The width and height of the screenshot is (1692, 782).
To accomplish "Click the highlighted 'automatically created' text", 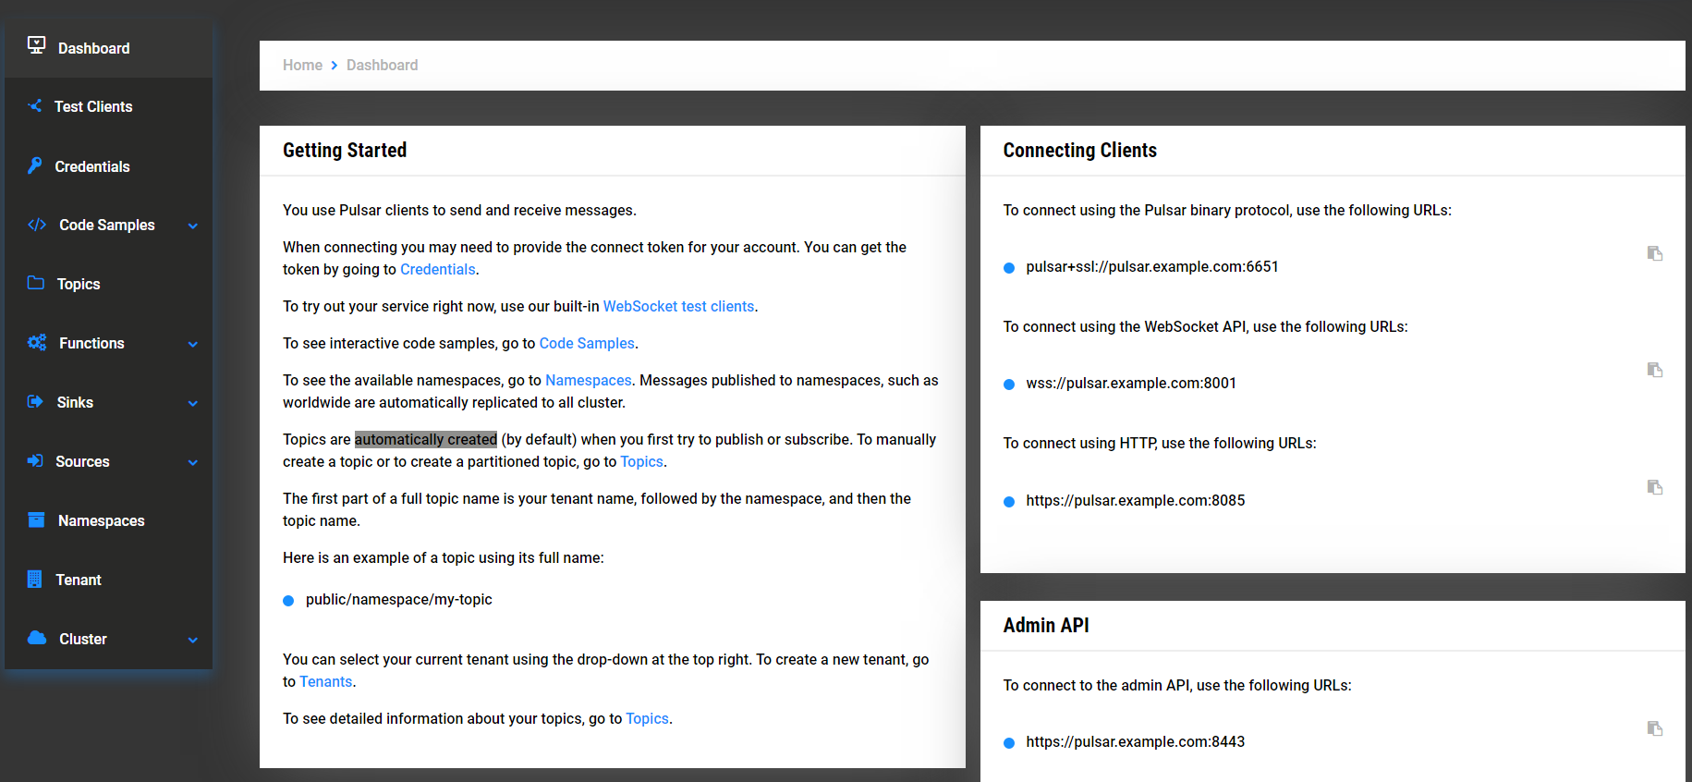I will (426, 439).
